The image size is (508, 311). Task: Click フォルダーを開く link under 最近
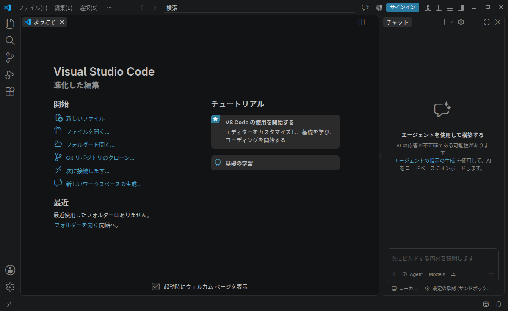pyautogui.click(x=76, y=225)
